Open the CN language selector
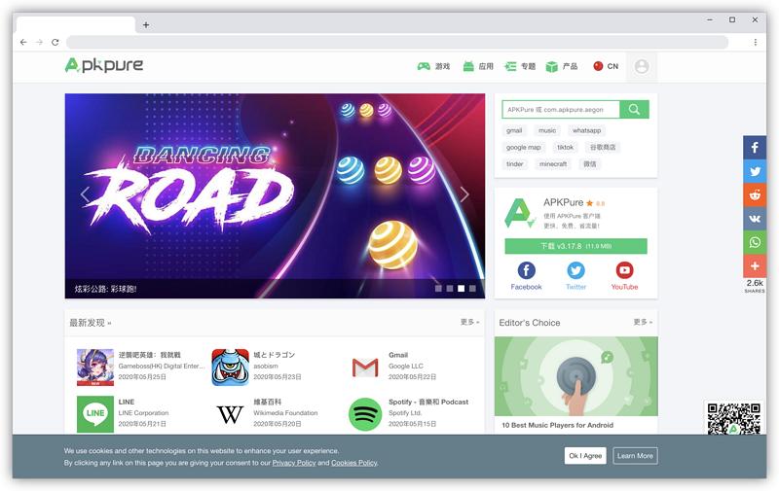Screen dimensions: 779x491 click(606, 66)
